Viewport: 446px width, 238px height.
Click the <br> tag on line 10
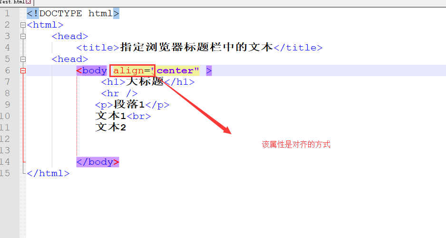tap(139, 116)
